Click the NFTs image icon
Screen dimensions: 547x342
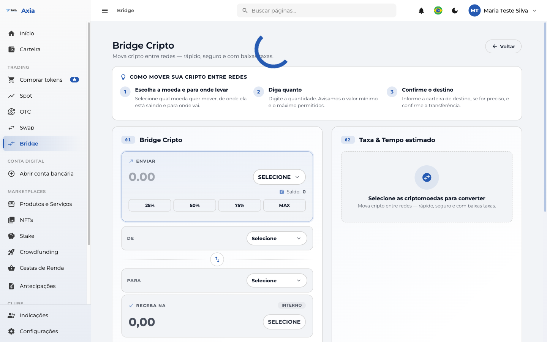point(11,220)
